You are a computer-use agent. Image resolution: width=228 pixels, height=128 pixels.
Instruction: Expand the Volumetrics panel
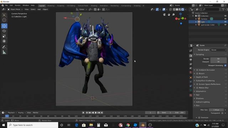pyautogui.click(x=201, y=91)
